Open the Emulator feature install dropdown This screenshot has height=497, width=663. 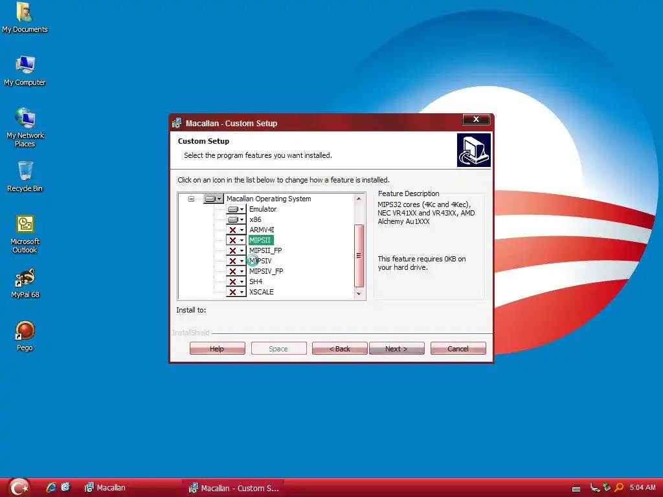click(236, 209)
